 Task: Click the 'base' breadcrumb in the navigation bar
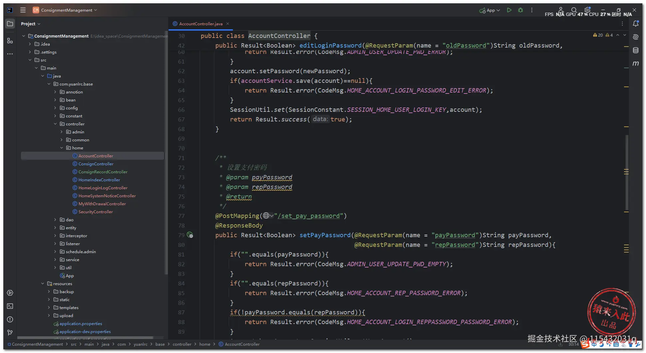(160, 344)
